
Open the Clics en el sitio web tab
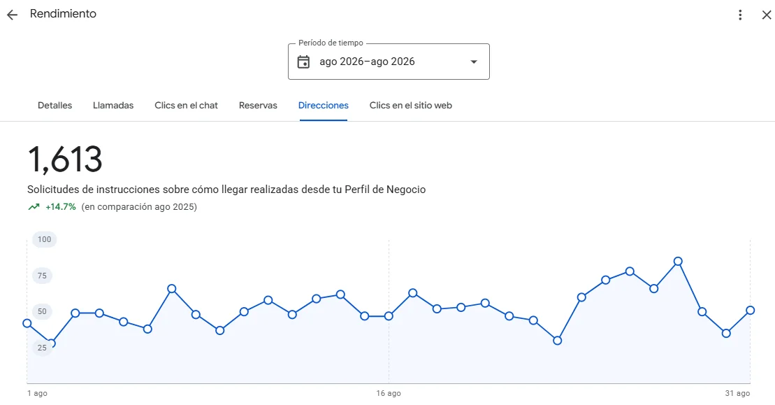(411, 106)
